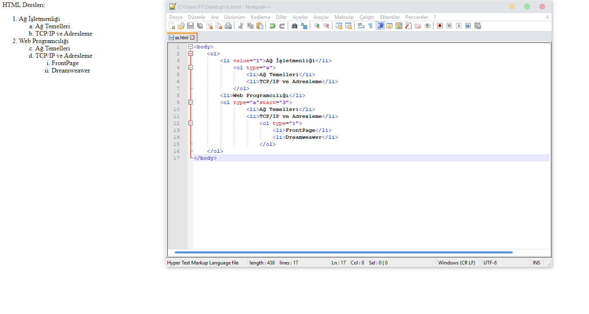The height and width of the screenshot is (314, 589).
Task: Open the Eklentiler menu
Action: click(390, 17)
